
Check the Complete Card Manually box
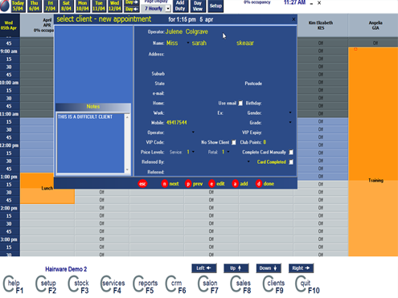pyautogui.click(x=291, y=152)
